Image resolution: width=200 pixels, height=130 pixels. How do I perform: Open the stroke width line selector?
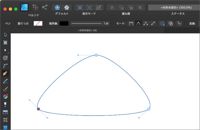[x=86, y=23]
